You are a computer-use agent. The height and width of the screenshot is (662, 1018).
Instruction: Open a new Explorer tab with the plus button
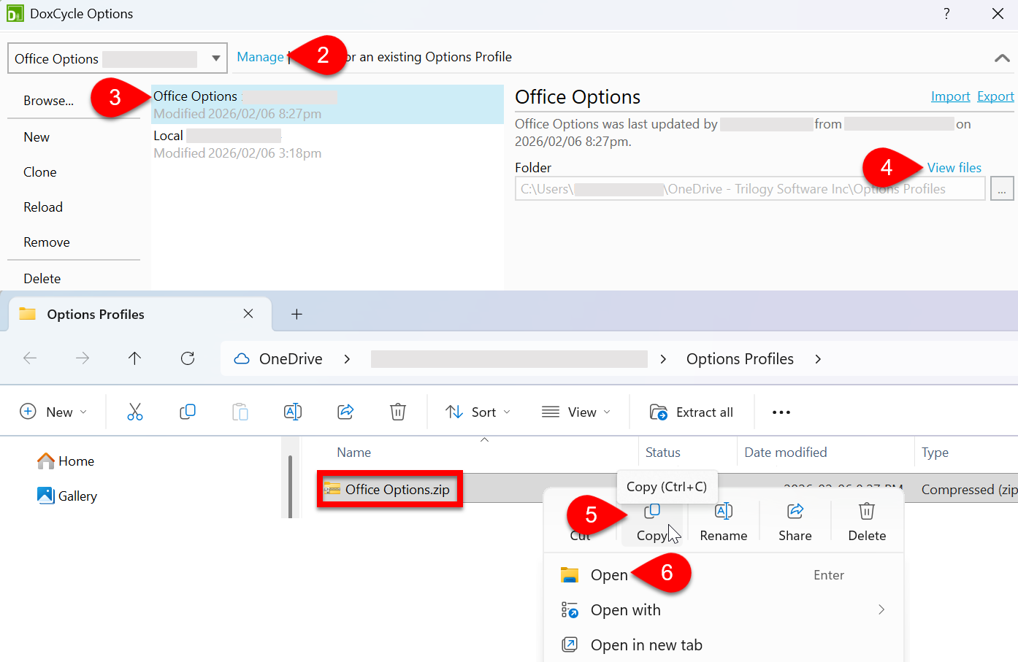click(296, 314)
